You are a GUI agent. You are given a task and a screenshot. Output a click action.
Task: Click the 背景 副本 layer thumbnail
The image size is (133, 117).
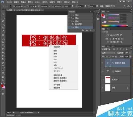[x=108, y=80]
